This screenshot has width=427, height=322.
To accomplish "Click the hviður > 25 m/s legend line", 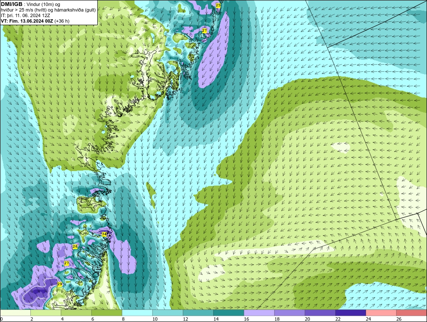I will (x=48, y=10).
